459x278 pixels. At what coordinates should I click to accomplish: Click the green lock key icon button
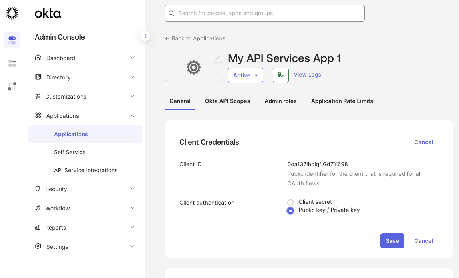click(x=281, y=75)
